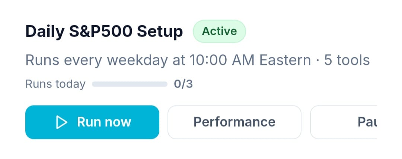Select the Daily S&P500 Setup title

click(104, 32)
